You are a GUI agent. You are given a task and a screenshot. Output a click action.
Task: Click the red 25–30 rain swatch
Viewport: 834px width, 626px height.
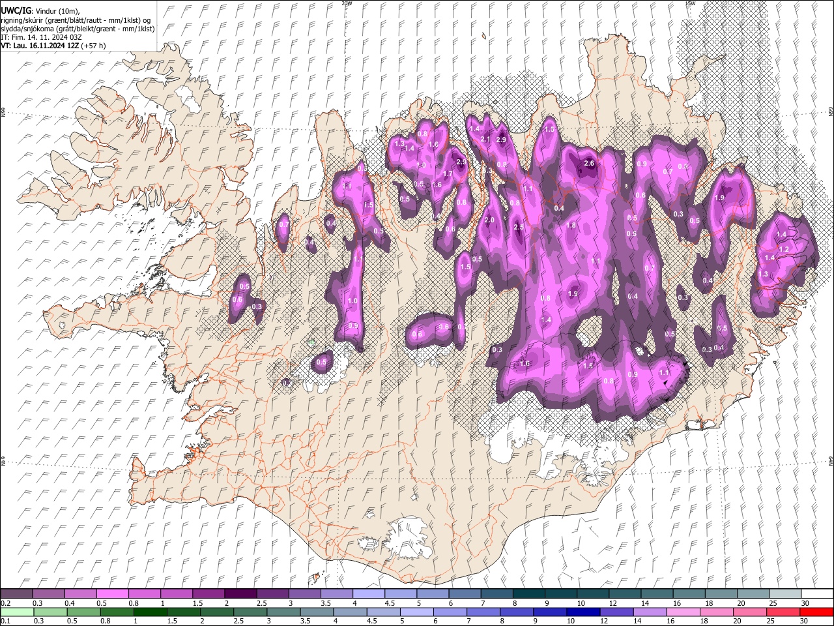click(784, 612)
